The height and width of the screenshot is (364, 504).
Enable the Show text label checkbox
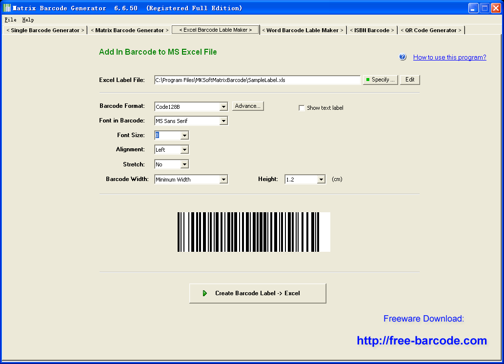coord(302,108)
